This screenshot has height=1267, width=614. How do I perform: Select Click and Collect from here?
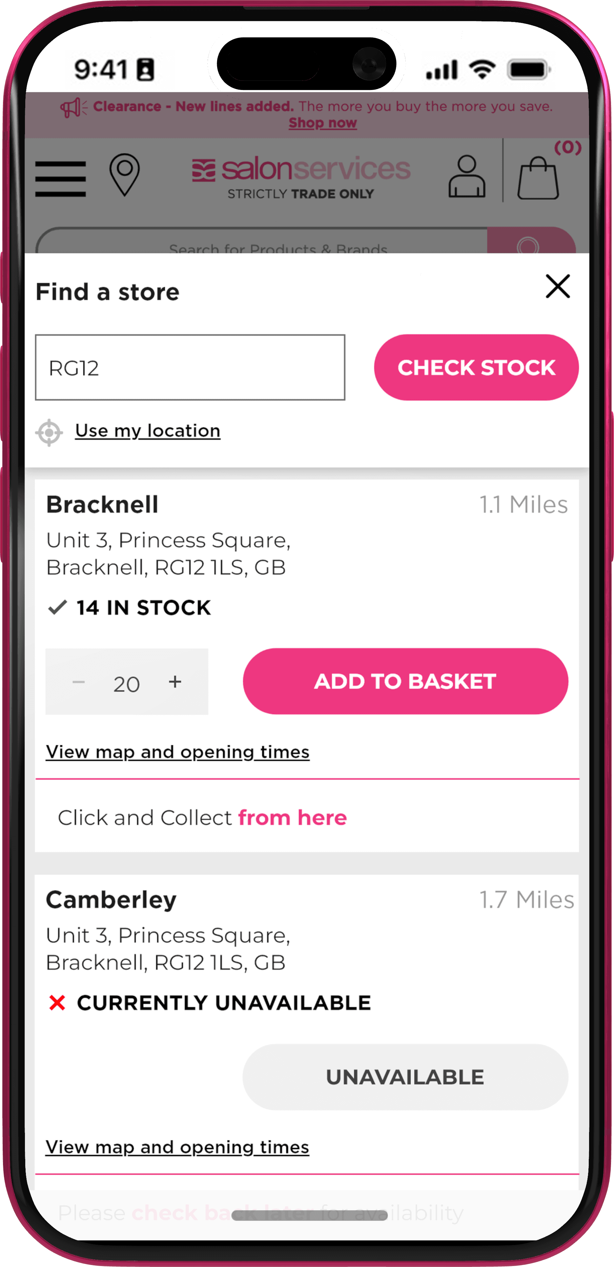pos(202,817)
